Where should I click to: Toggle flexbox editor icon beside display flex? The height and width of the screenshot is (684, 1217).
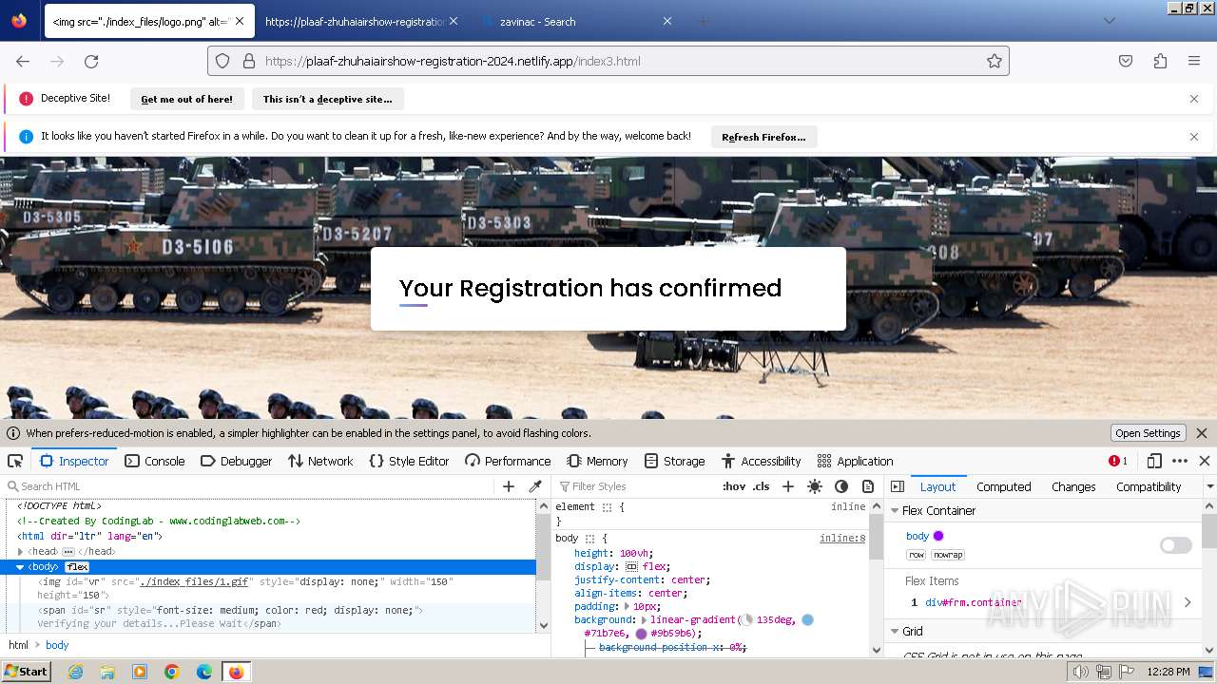[x=631, y=566]
